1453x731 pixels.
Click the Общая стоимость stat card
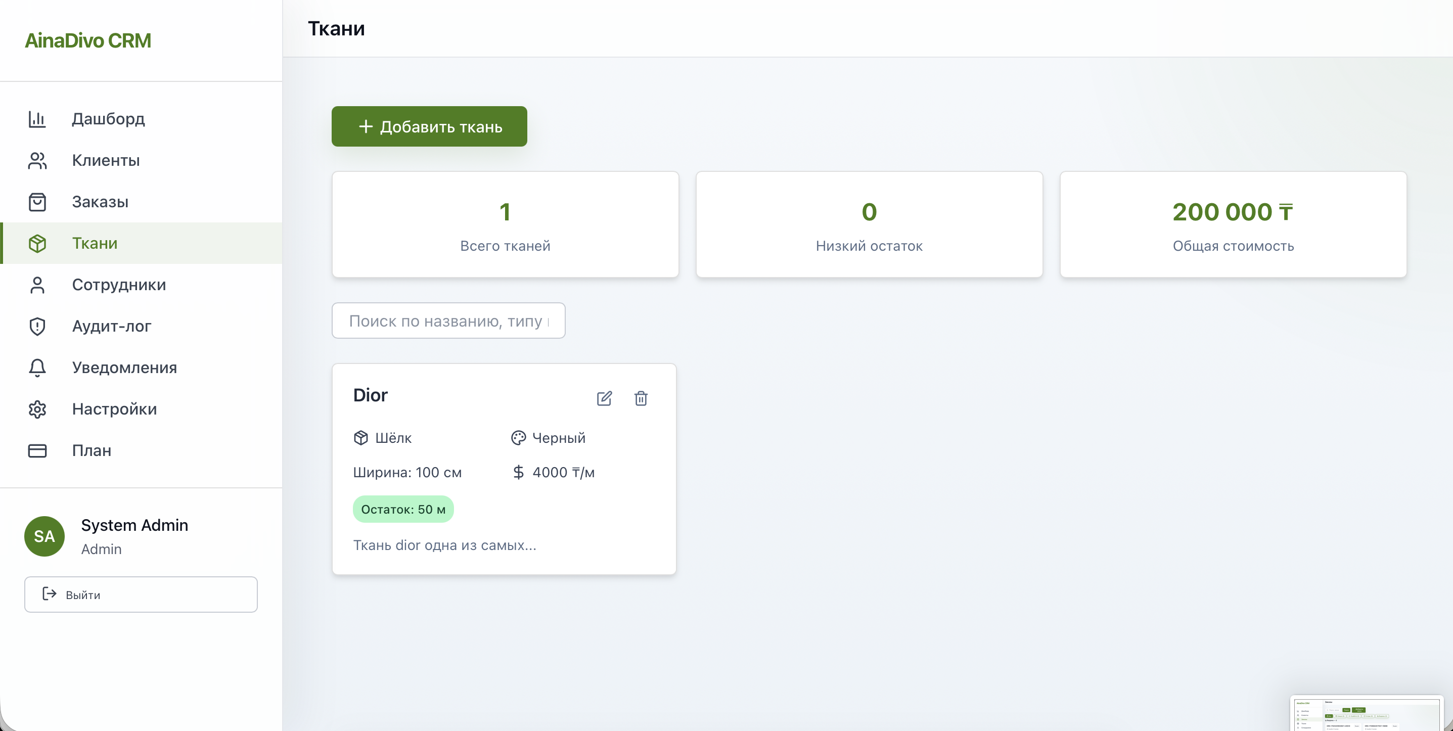tap(1233, 224)
